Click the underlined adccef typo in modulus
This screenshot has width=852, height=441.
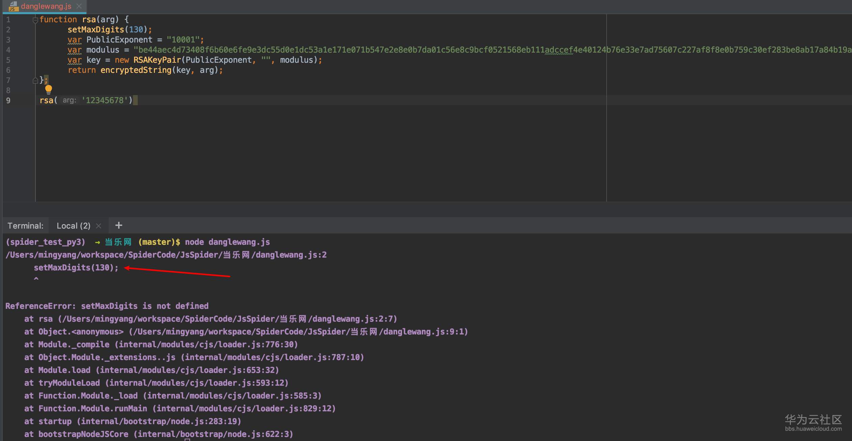(x=559, y=50)
